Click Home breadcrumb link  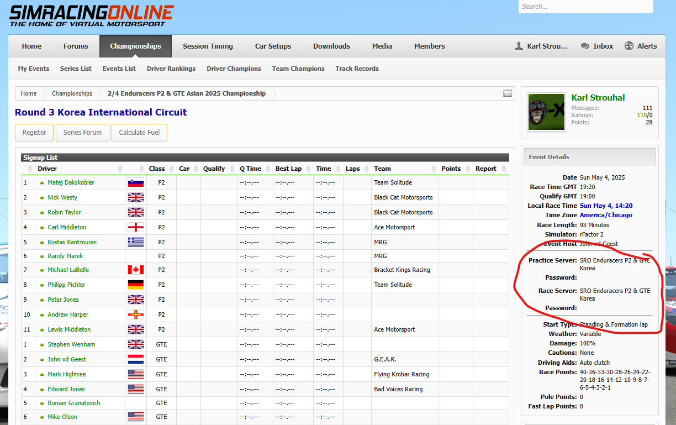coord(29,93)
